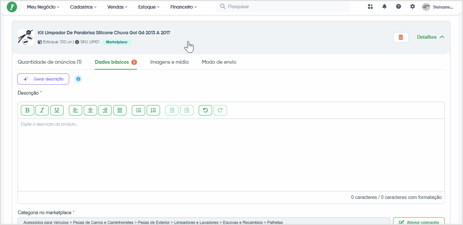Open the Cadastros menu

pyautogui.click(x=83, y=7)
